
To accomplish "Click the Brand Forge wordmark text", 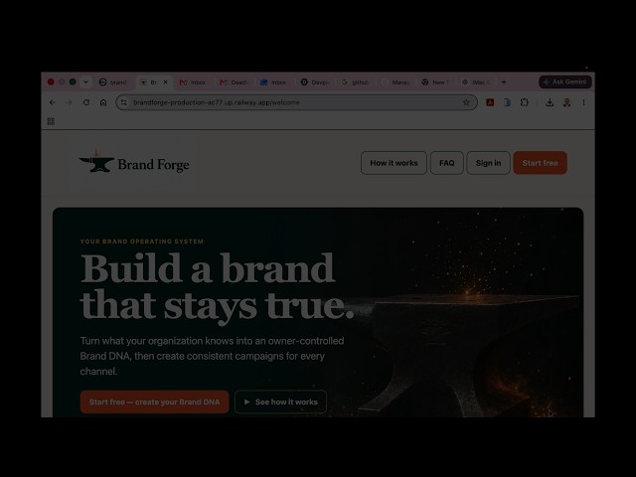I will [x=153, y=165].
